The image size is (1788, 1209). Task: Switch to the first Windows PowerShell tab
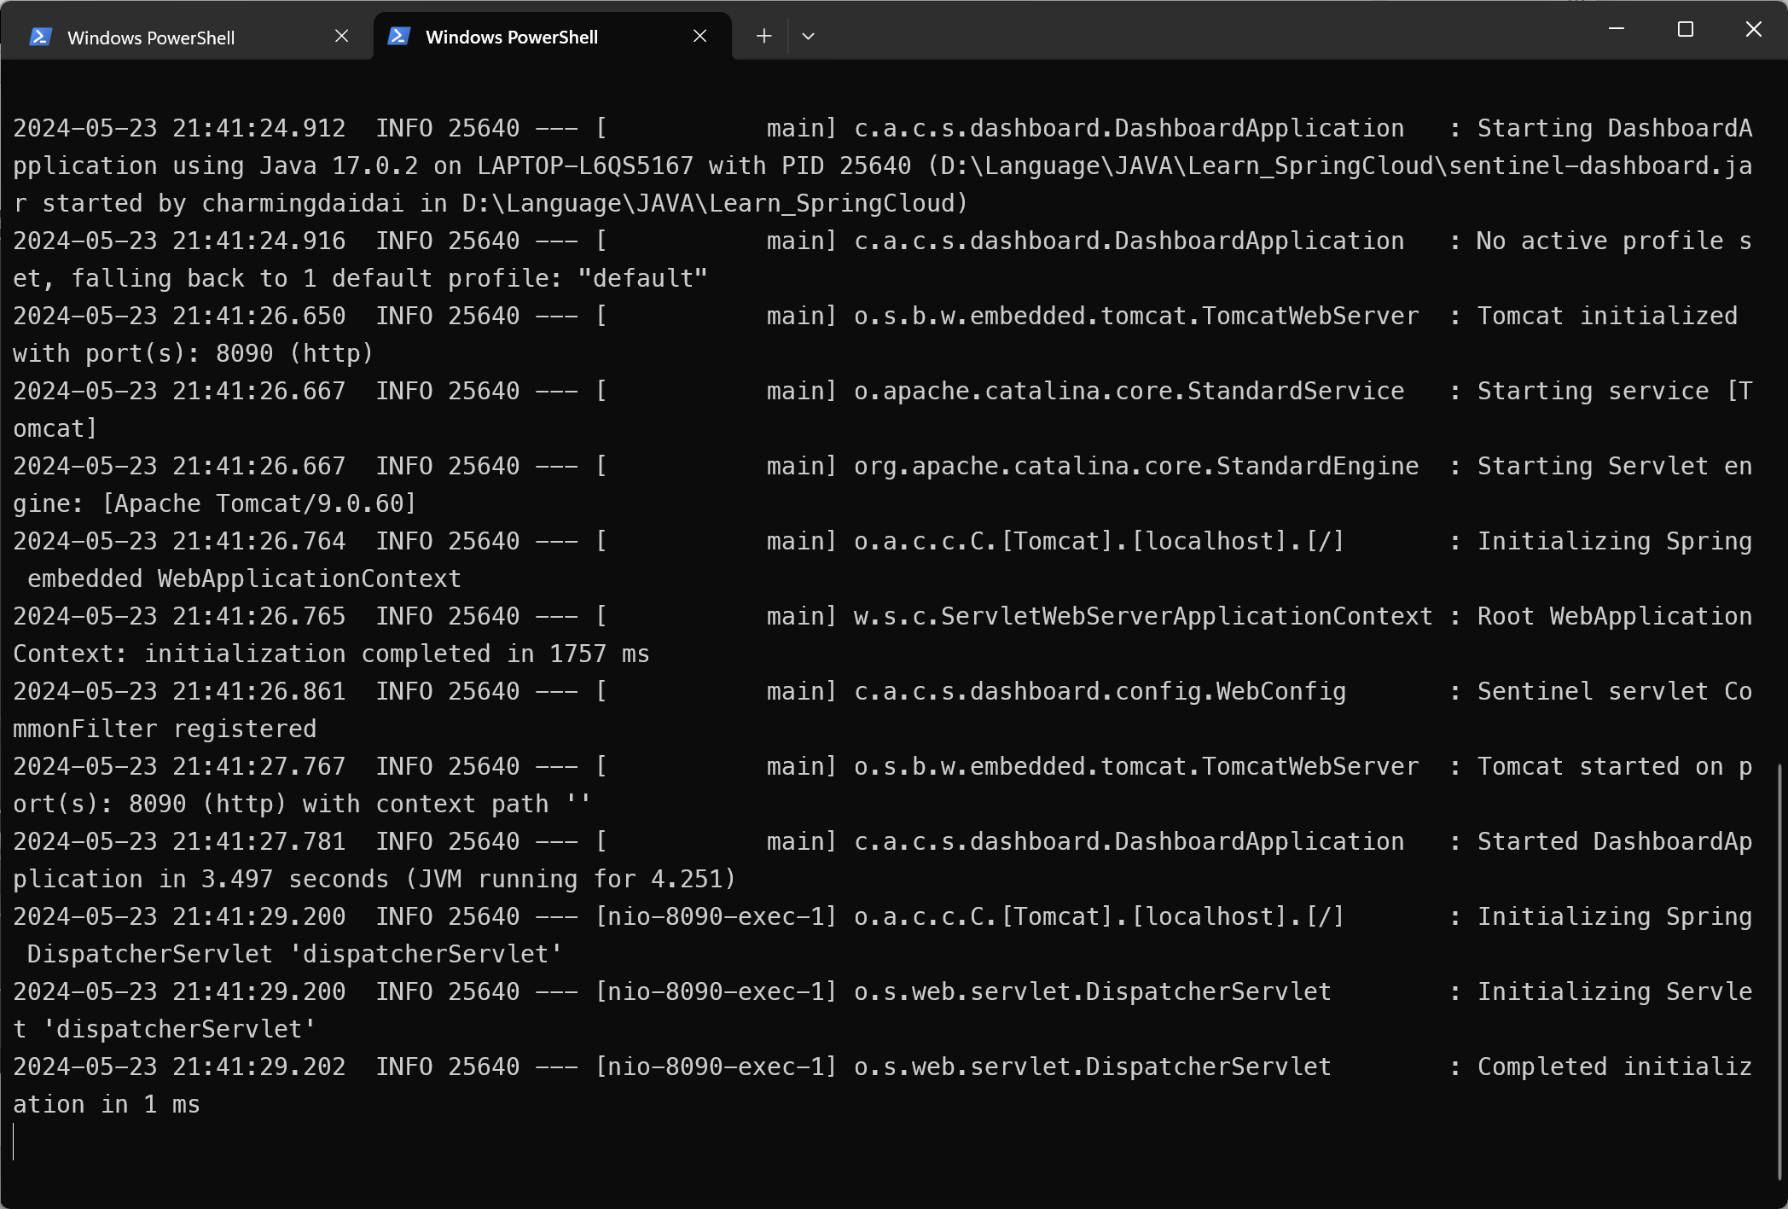(150, 38)
